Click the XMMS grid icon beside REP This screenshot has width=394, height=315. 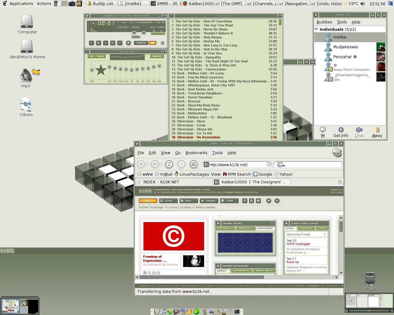(x=163, y=43)
